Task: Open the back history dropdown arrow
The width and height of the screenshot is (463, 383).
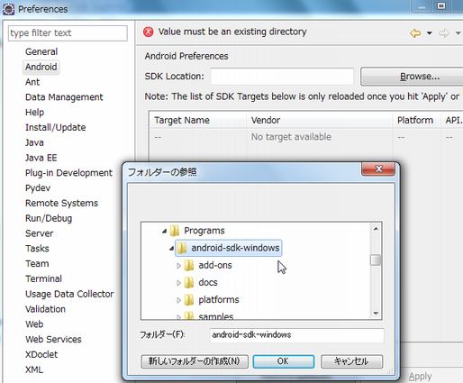Action: click(430, 33)
